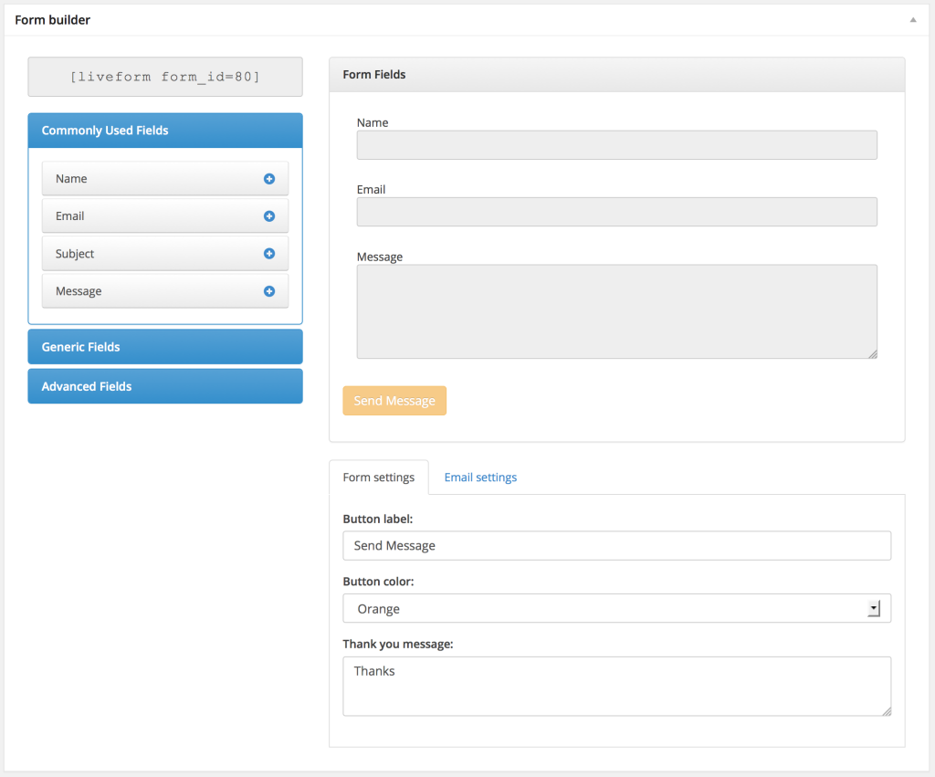Screen dimensions: 935x777
Task: Grab the resize handle of preview Message textarea
Action: [873, 353]
